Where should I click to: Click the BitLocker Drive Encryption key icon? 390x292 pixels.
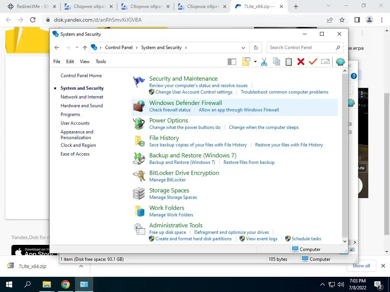(139, 176)
